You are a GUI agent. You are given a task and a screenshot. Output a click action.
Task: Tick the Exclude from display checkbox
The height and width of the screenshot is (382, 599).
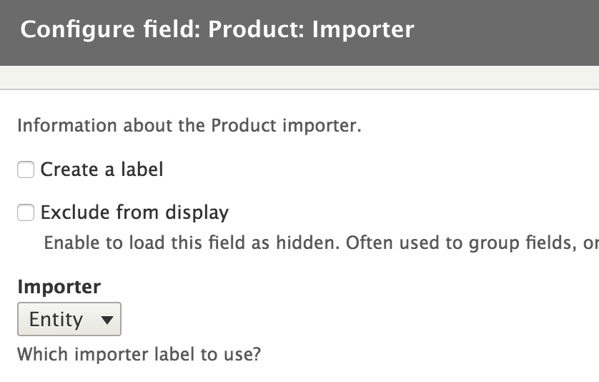26,213
